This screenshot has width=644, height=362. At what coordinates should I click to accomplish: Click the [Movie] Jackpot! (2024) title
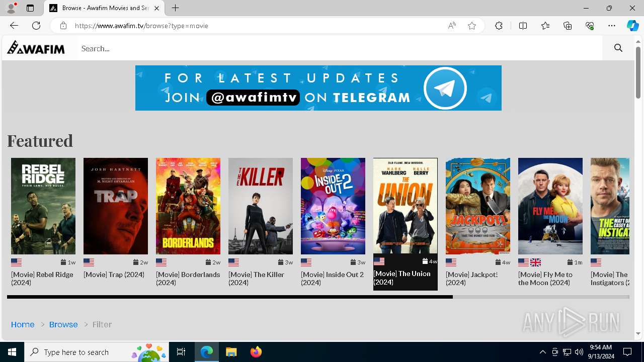point(471,279)
